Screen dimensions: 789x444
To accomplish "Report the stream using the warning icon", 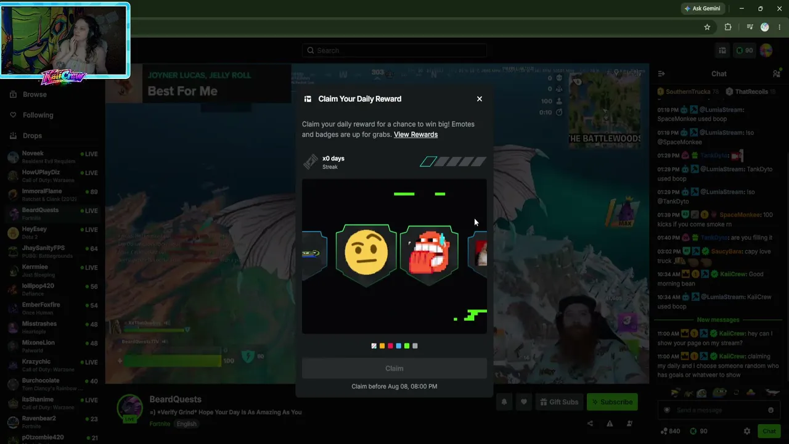I will pos(610,424).
